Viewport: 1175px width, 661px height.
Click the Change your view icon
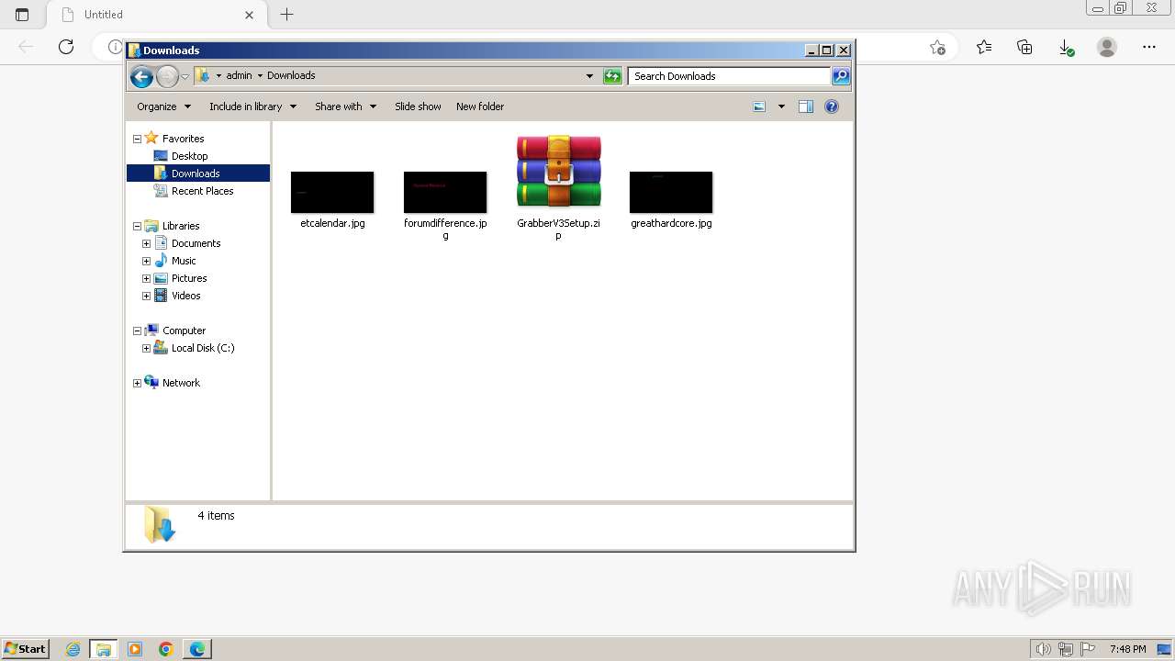pos(759,106)
